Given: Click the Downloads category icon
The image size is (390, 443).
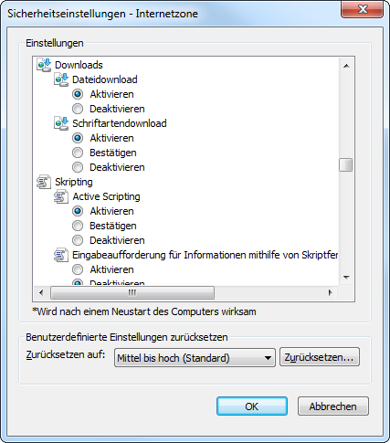Looking at the screenshot, I should (x=44, y=65).
